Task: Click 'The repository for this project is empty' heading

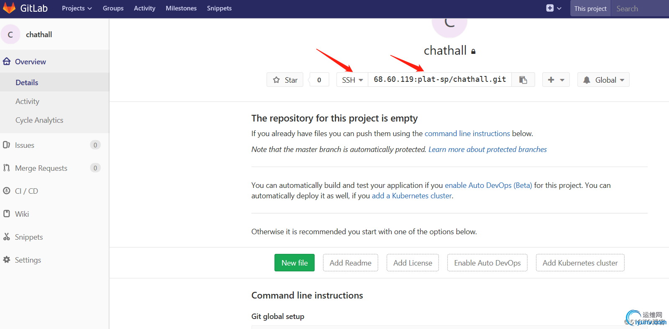Action: point(334,118)
